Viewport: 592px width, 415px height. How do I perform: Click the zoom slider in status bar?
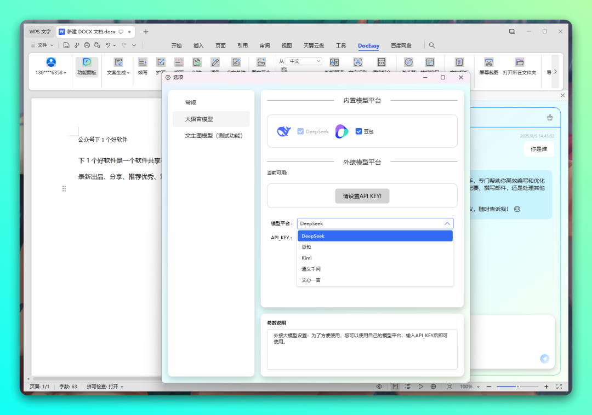tap(517, 387)
